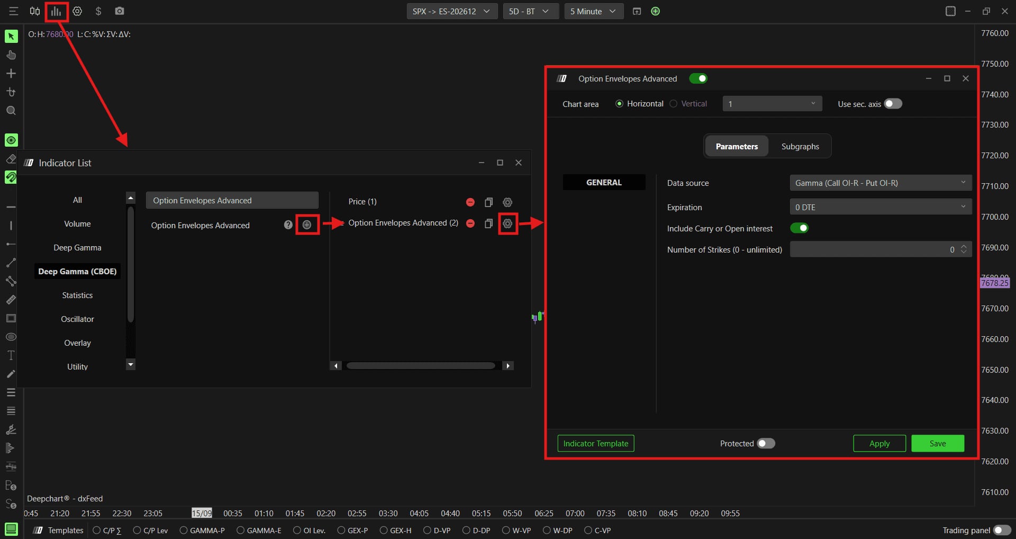Select Horizontal chart area radio
The height and width of the screenshot is (539, 1016).
click(x=619, y=104)
